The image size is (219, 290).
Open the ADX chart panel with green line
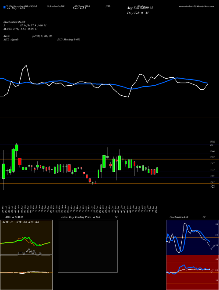26,237
